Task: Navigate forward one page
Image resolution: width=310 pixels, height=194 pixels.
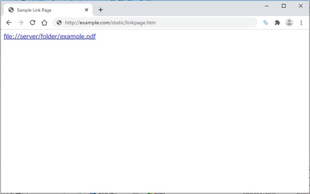Action: tap(21, 23)
